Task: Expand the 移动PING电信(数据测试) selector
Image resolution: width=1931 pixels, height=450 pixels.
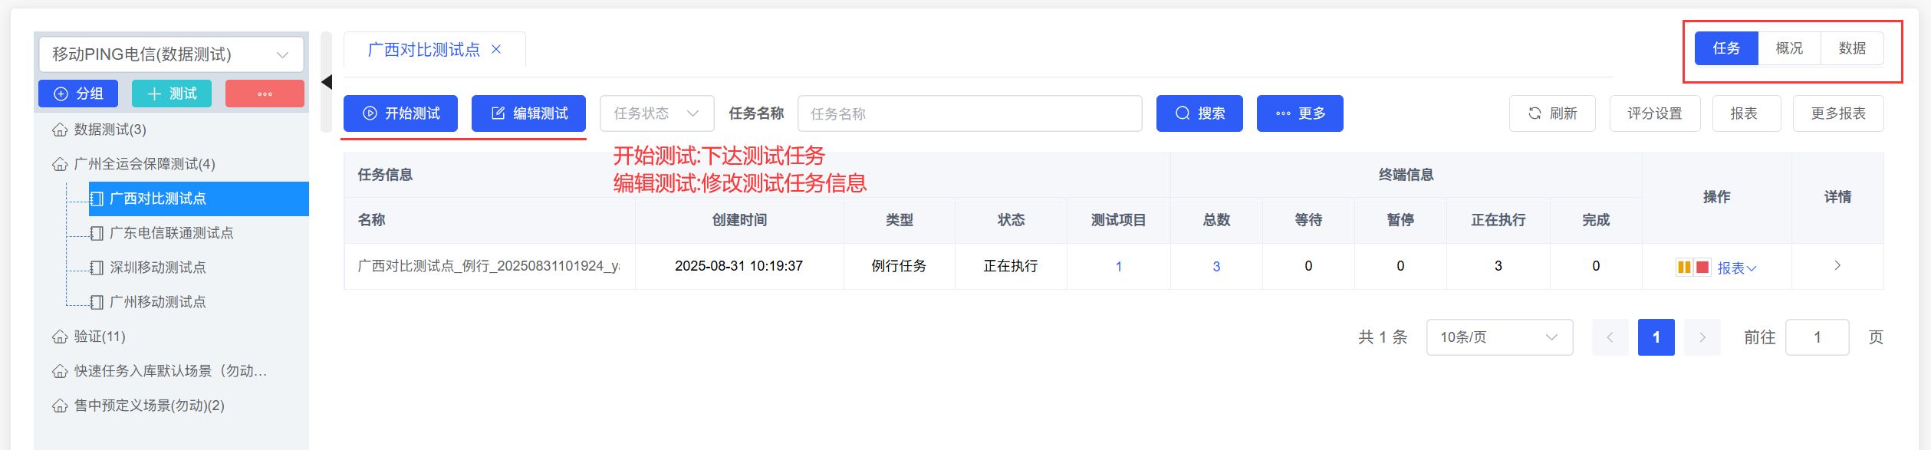Action: (171, 54)
